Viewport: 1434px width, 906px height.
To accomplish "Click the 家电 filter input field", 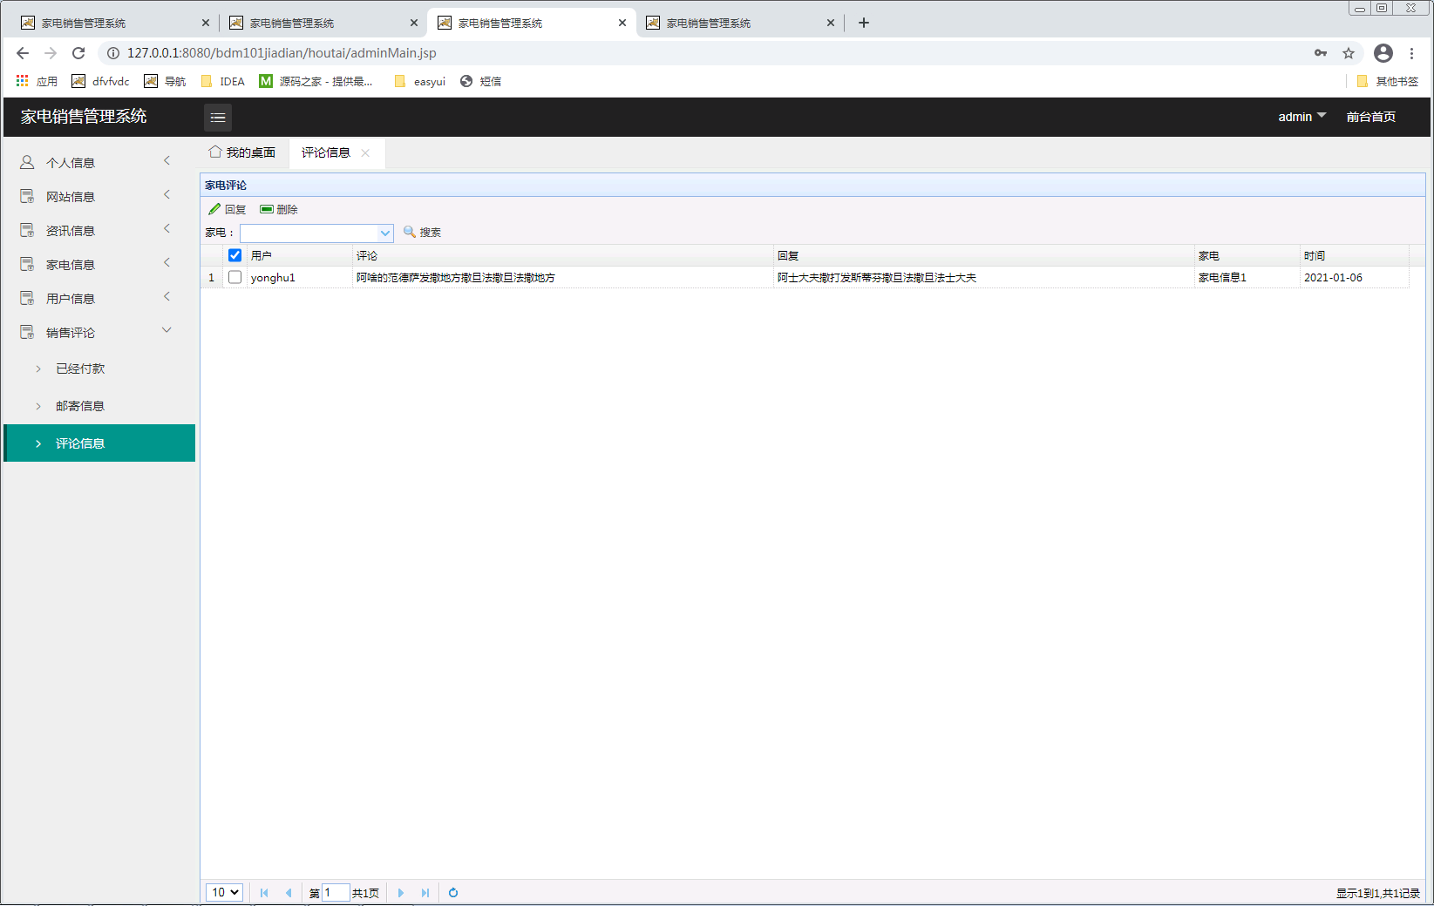I will (309, 233).
